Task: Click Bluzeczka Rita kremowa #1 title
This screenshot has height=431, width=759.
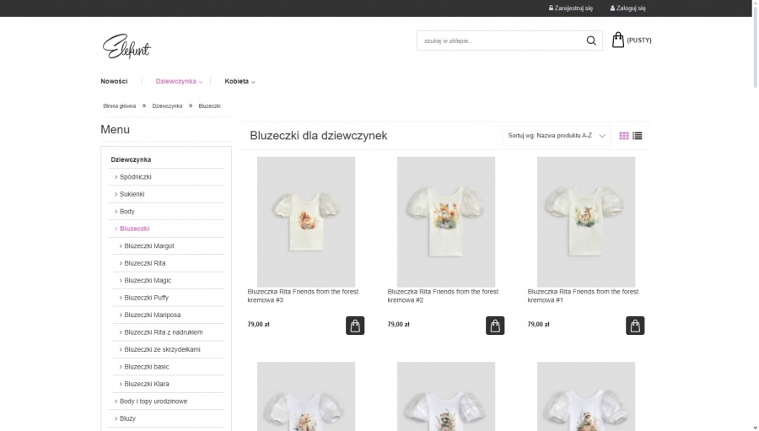Action: 583,296
